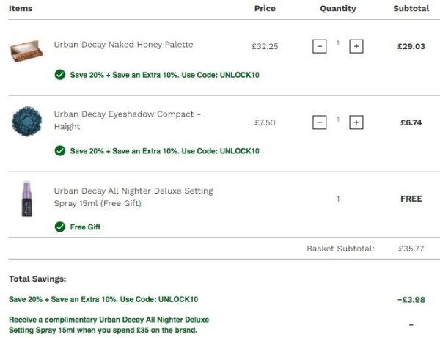Open the Naked Honey Palette product image
440x338 pixels.
[x=27, y=50]
